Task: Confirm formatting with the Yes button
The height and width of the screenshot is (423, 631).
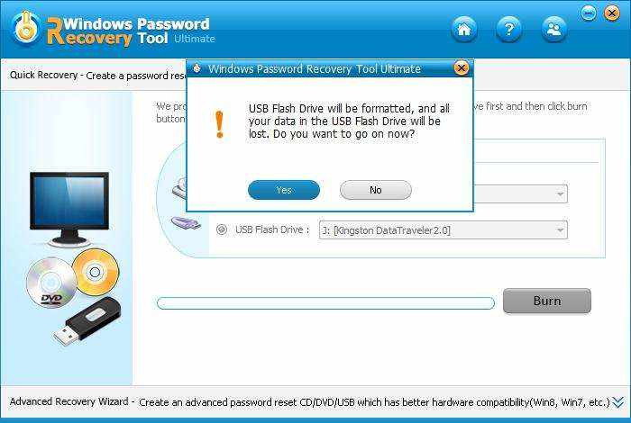Action: [284, 190]
